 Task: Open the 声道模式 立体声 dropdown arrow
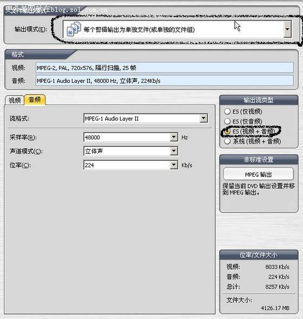(x=174, y=151)
